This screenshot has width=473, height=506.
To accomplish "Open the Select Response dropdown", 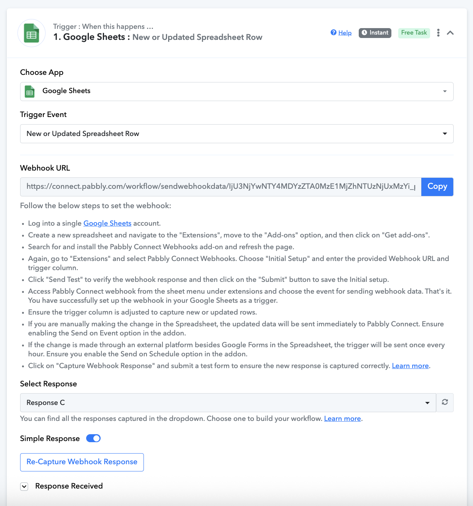I will tap(228, 403).
